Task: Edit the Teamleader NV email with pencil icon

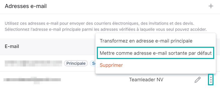Action: [x=198, y=80]
